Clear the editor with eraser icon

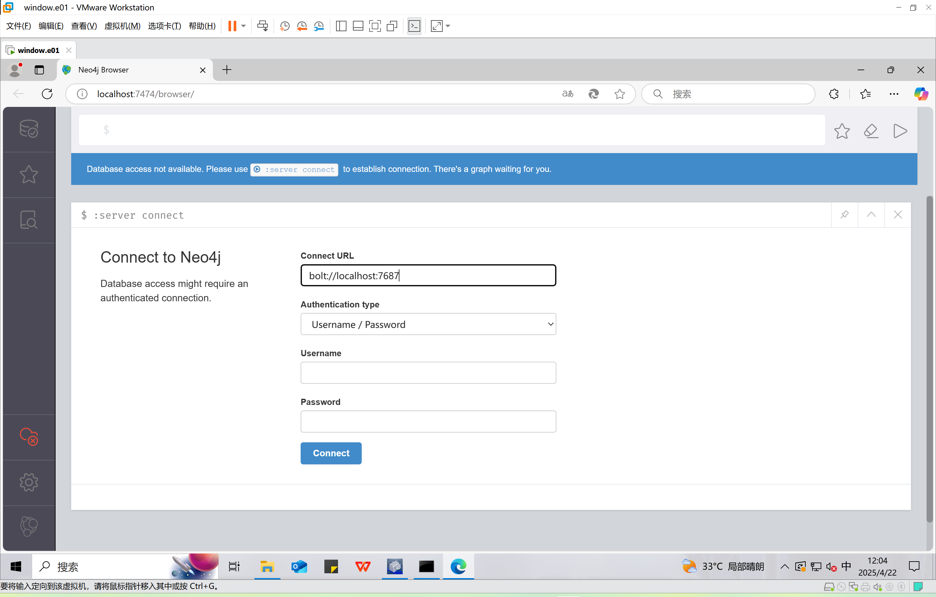871,131
